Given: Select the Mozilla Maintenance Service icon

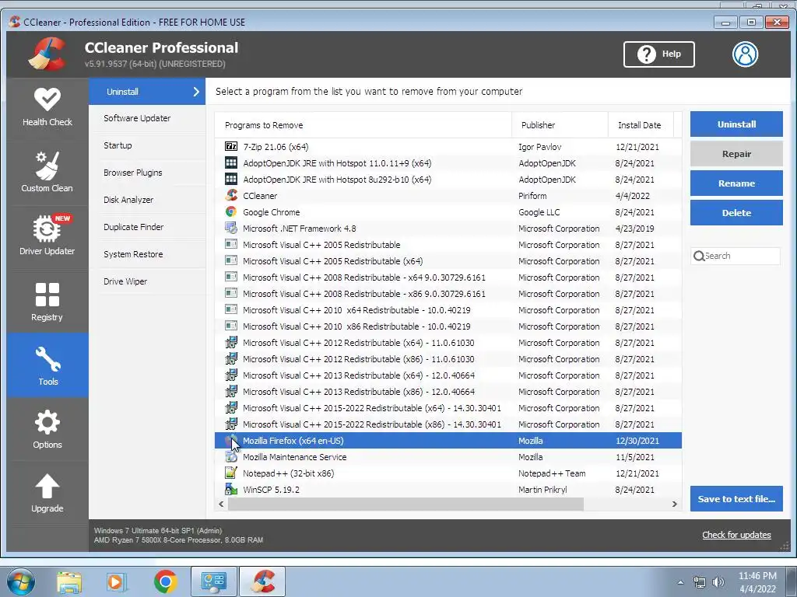Looking at the screenshot, I should 231,457.
